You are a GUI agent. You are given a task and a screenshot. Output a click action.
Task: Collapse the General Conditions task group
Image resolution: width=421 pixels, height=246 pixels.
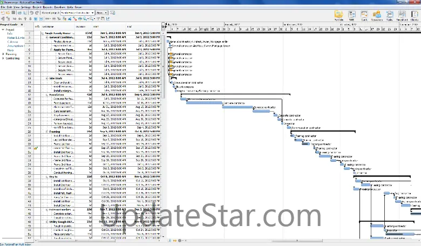click(x=47, y=37)
